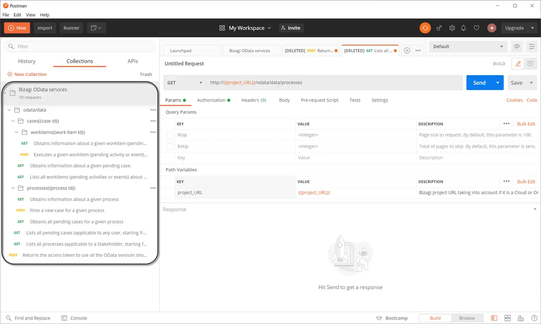
Task: Open the environment quick look eye icon
Action: [x=517, y=46]
